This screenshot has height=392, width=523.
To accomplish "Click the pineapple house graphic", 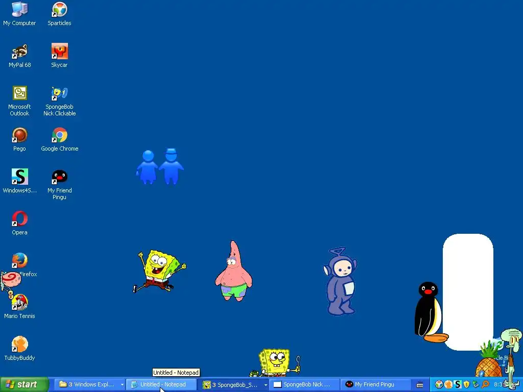I will pyautogui.click(x=488, y=360).
